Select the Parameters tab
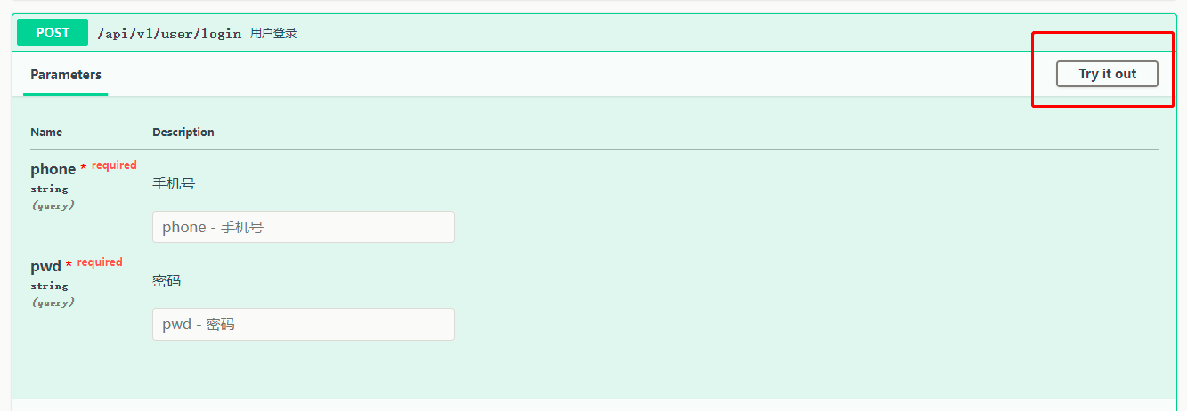This screenshot has width=1187, height=411. coord(66,75)
